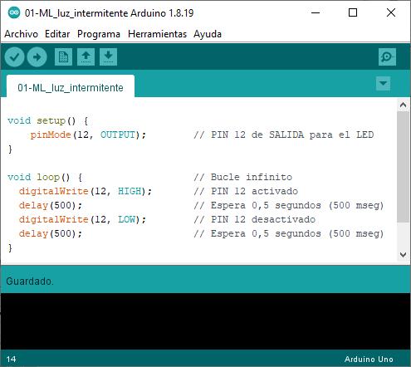
Task: Upload sketch with the arrow button
Action: tap(37, 57)
